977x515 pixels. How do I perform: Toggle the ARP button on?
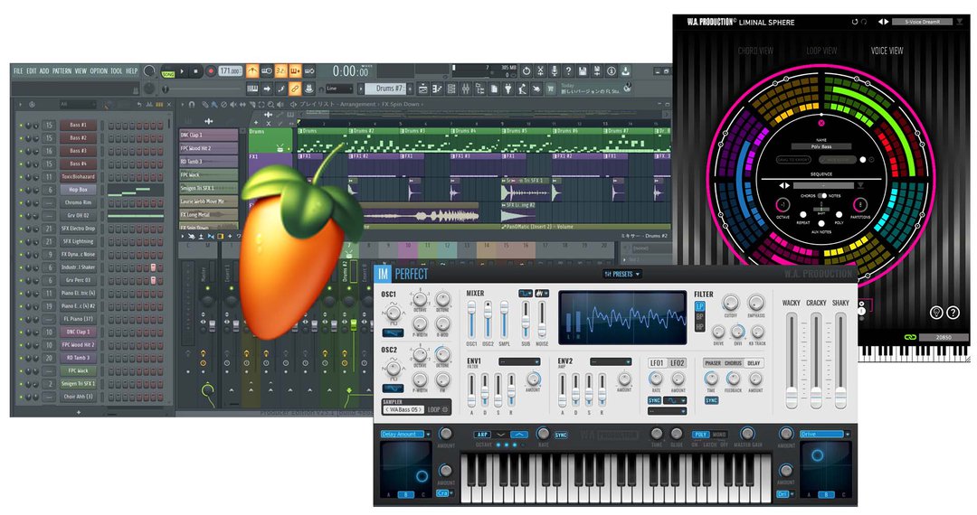tap(482, 435)
